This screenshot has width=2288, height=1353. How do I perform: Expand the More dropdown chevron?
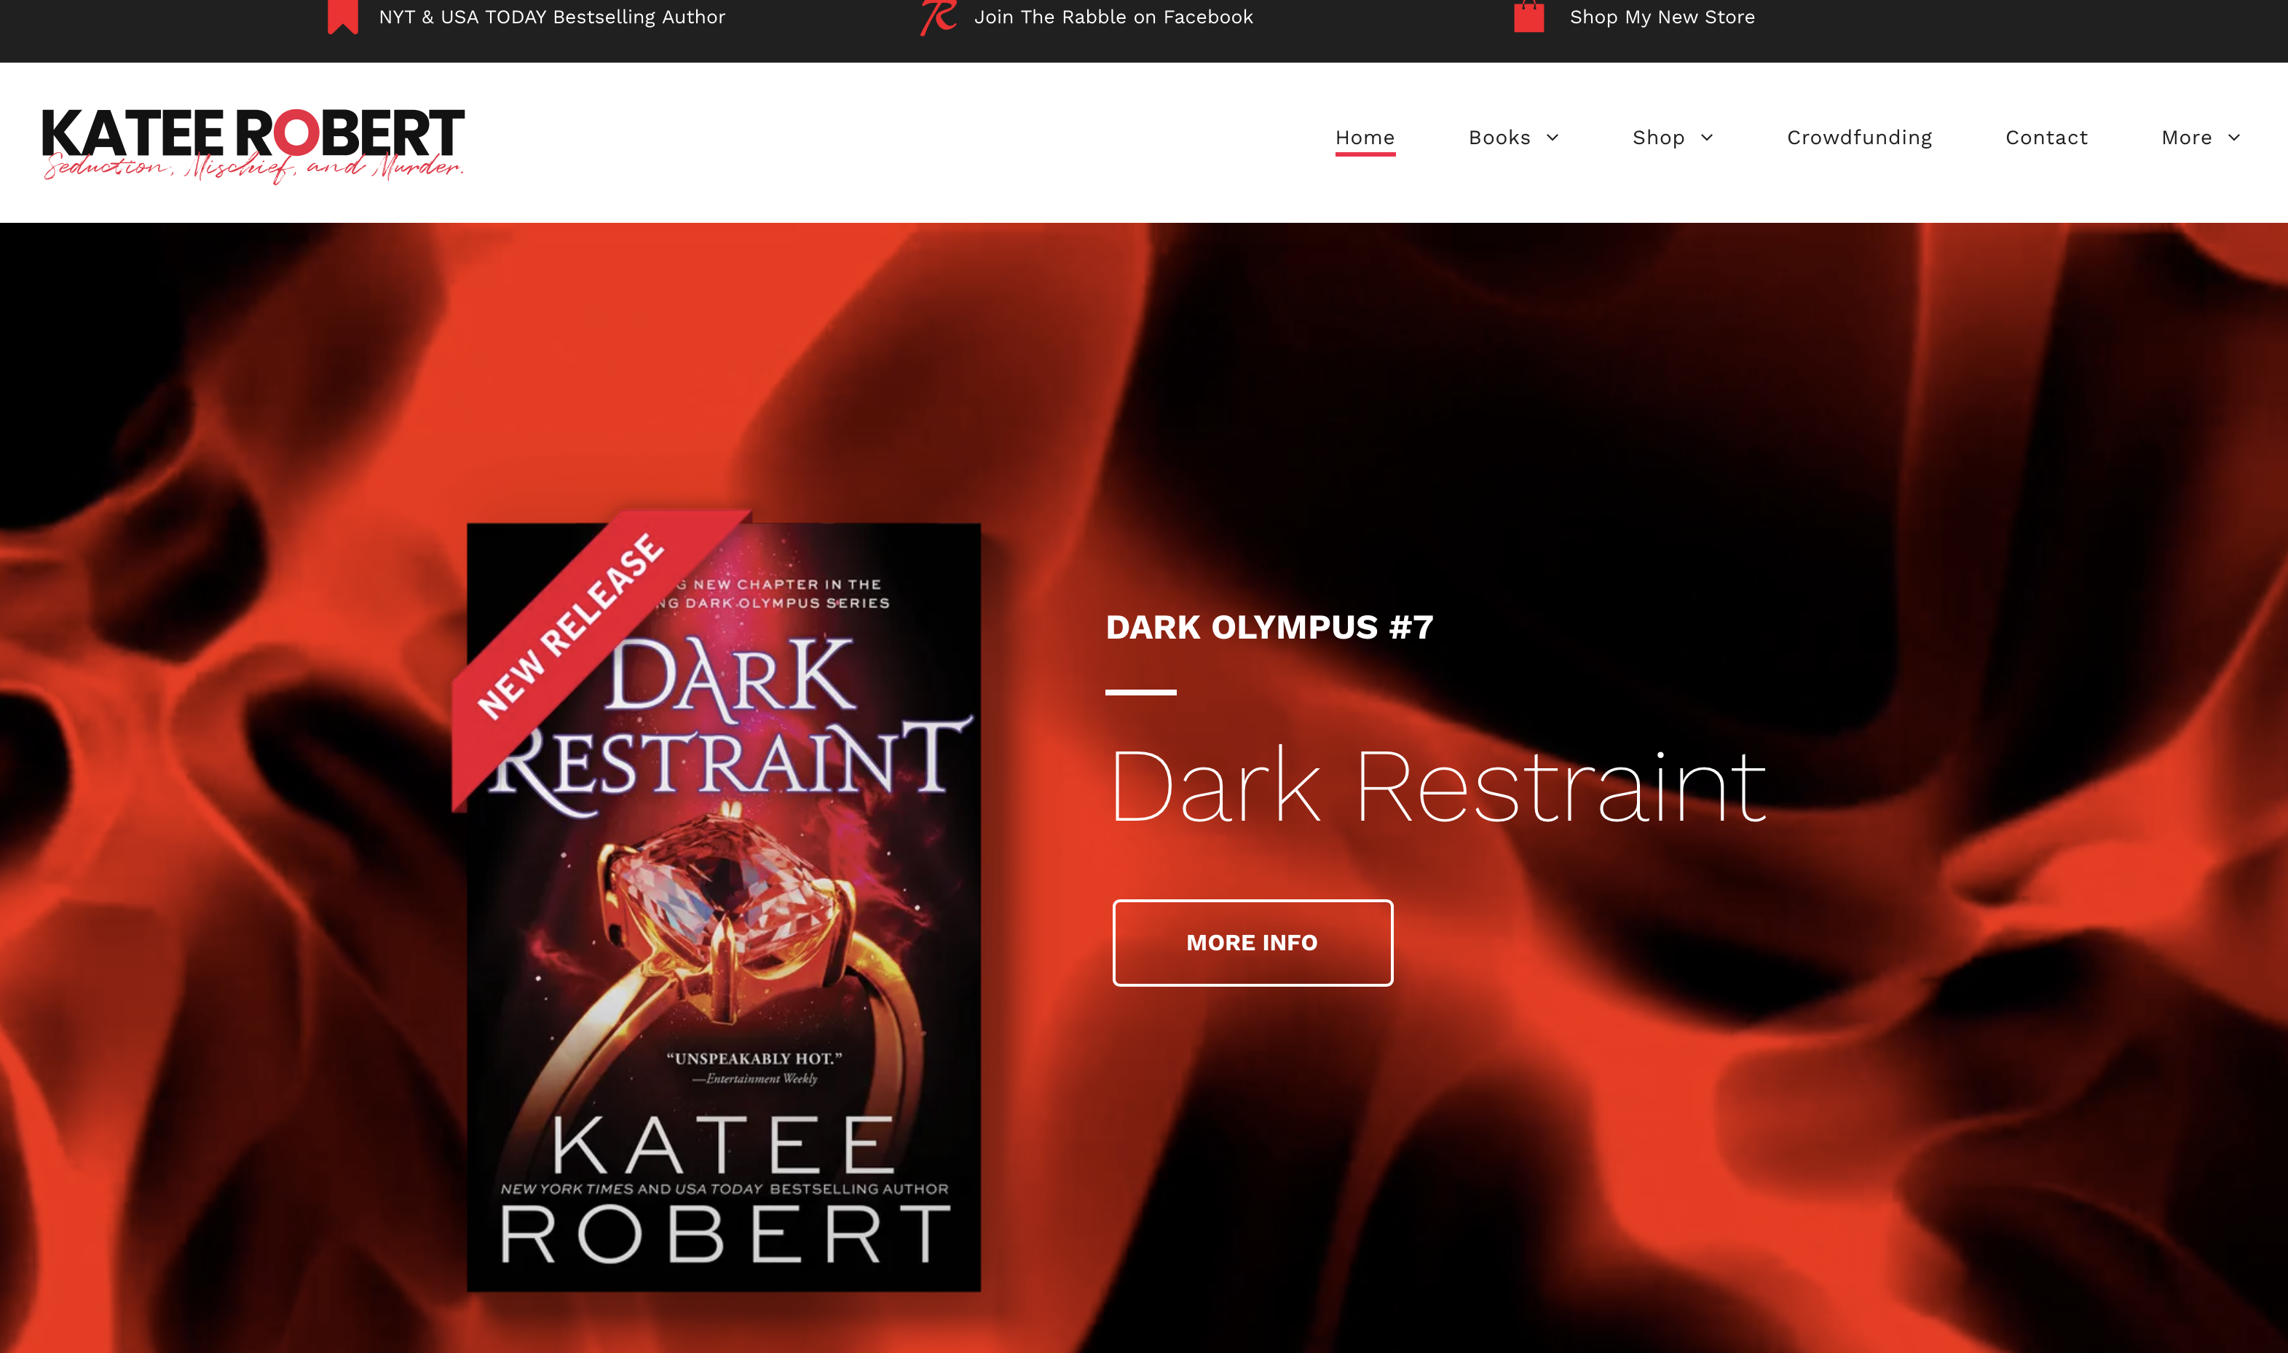2233,138
